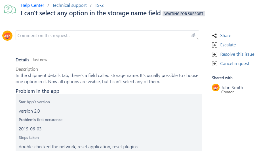This screenshot has width=257, height=155.
Task: Click the paperclip attachment icon
Action: click(x=193, y=35)
